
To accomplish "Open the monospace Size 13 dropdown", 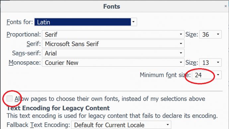I will pyautogui.click(x=210, y=62).
